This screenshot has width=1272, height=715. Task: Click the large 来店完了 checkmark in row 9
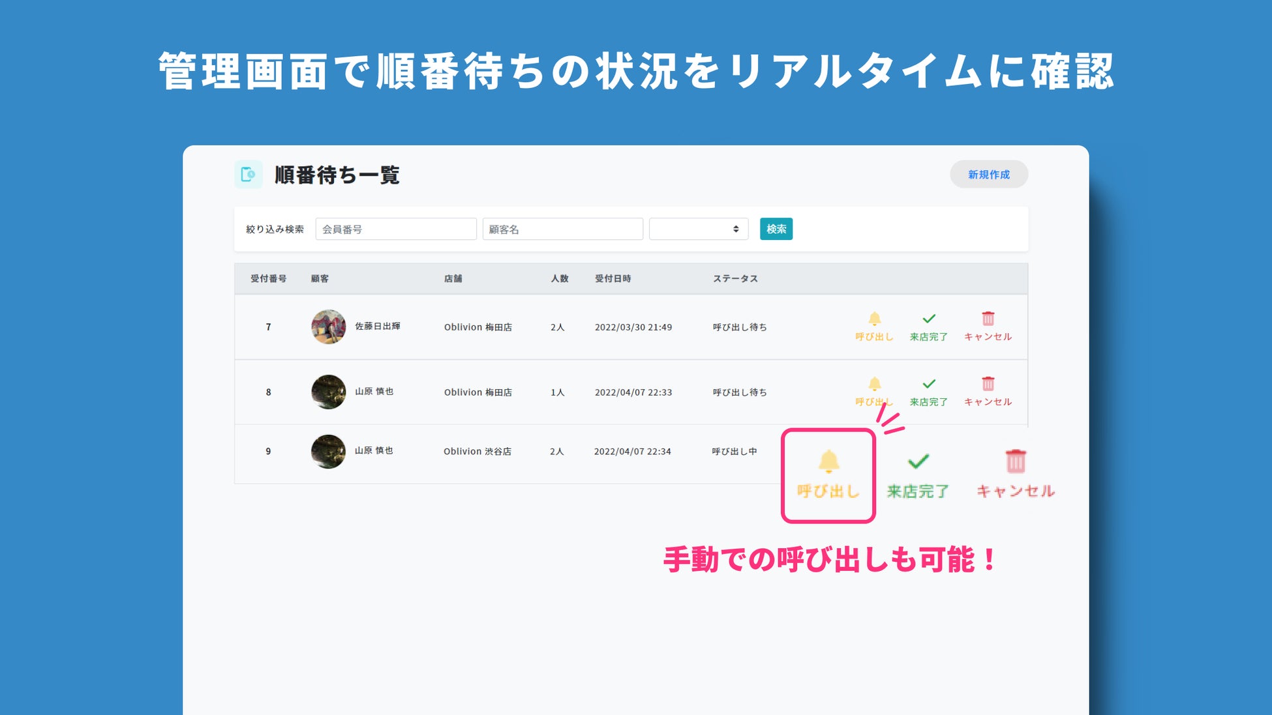[918, 463]
